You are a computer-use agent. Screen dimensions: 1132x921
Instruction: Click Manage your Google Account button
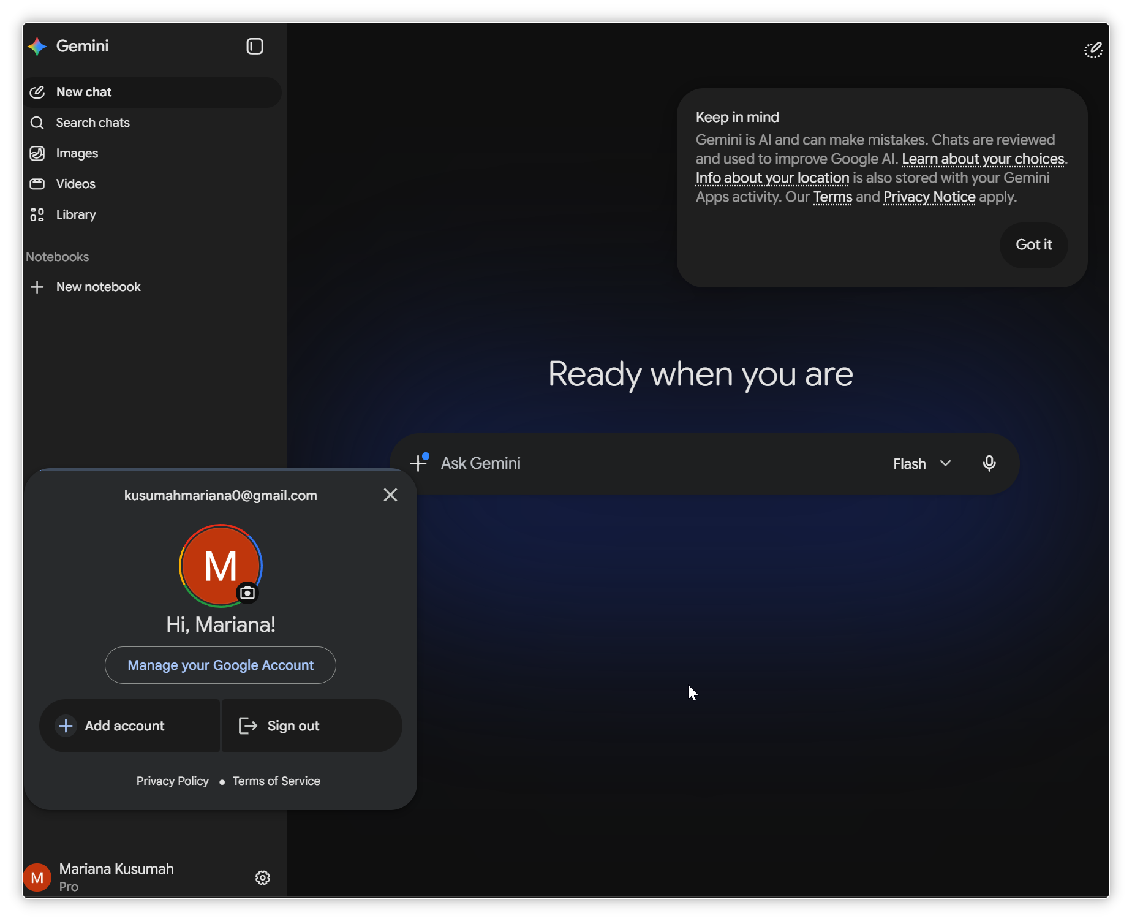pos(221,665)
